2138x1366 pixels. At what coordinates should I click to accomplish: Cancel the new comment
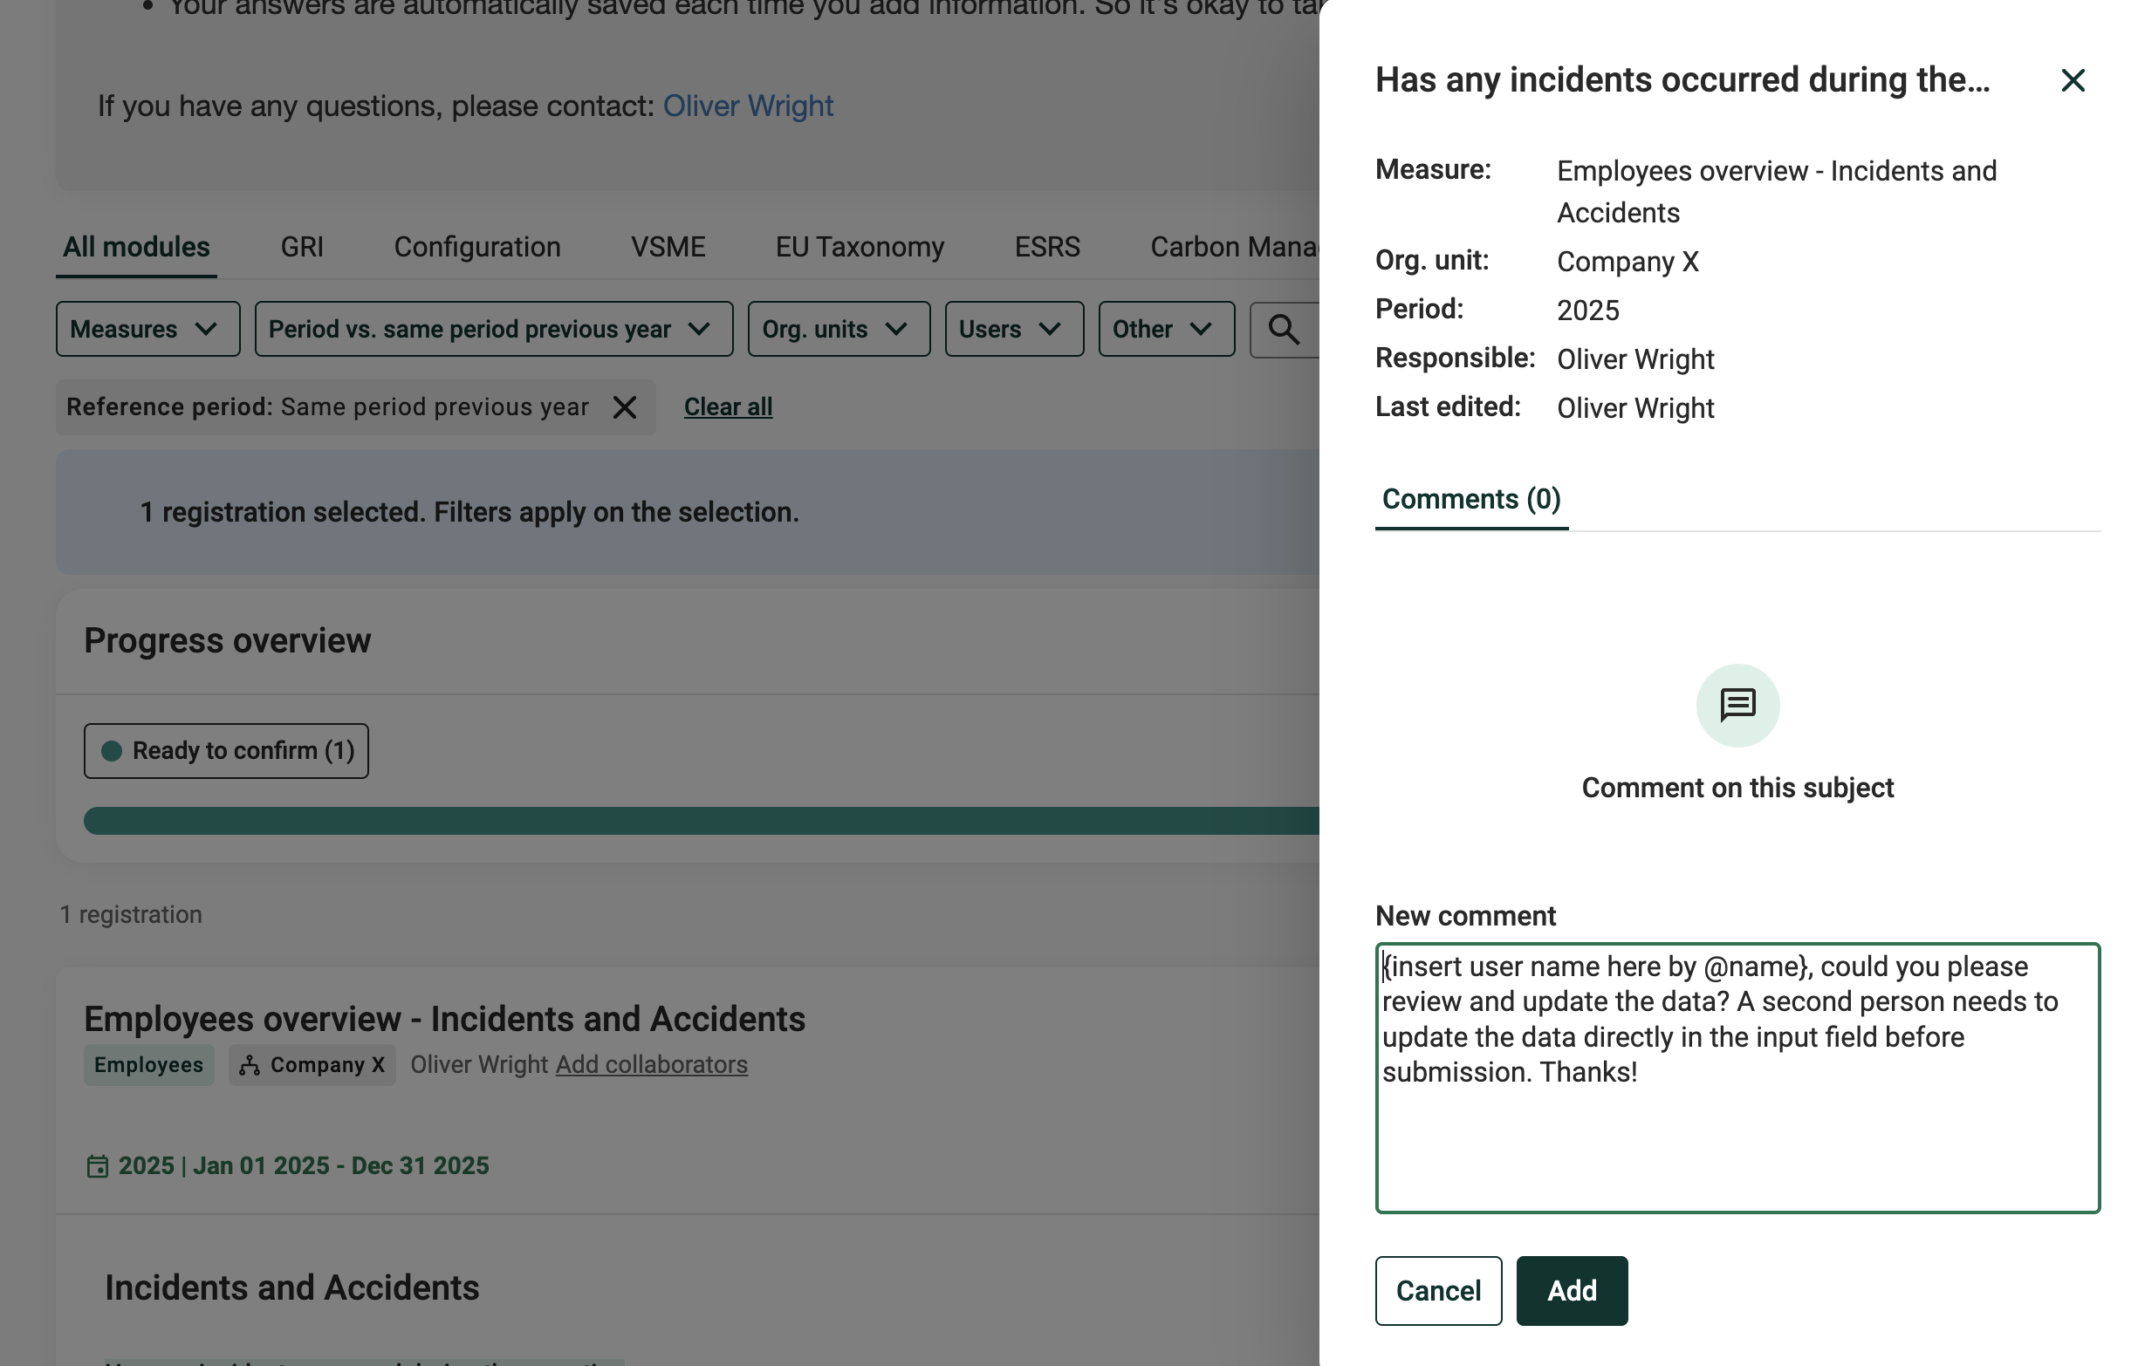1437,1291
